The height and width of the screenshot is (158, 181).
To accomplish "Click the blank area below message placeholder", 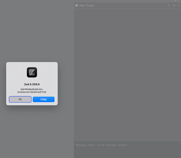I will coord(127,153).
